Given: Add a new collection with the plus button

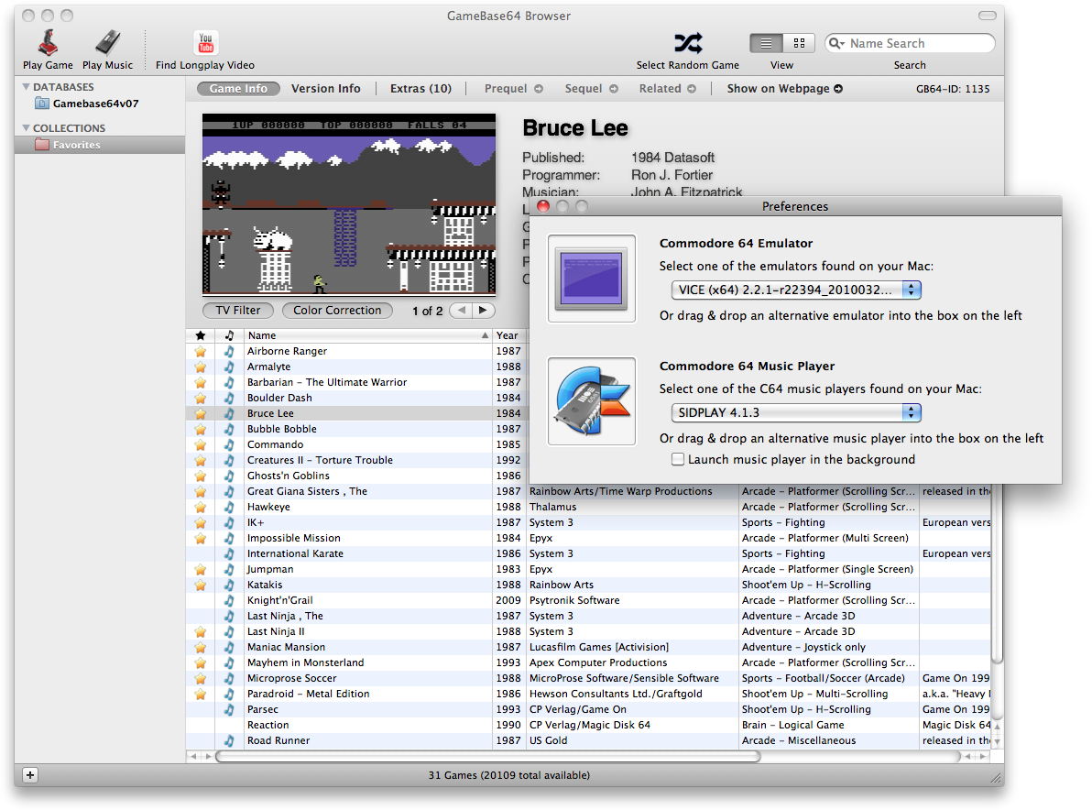Looking at the screenshot, I should 30,775.
